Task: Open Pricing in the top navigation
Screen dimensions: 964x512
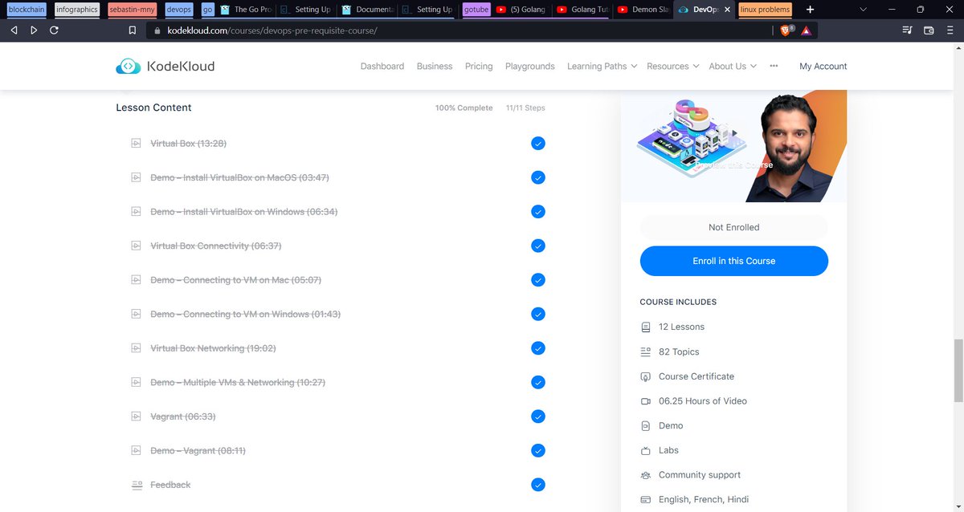Action: click(479, 66)
